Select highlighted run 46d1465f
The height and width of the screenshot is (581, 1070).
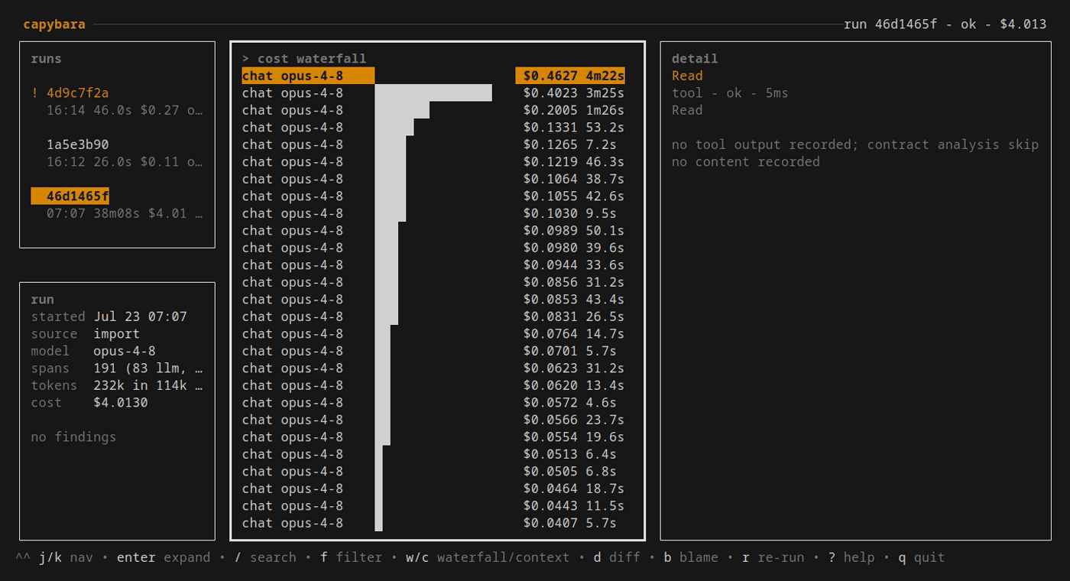[70, 196]
